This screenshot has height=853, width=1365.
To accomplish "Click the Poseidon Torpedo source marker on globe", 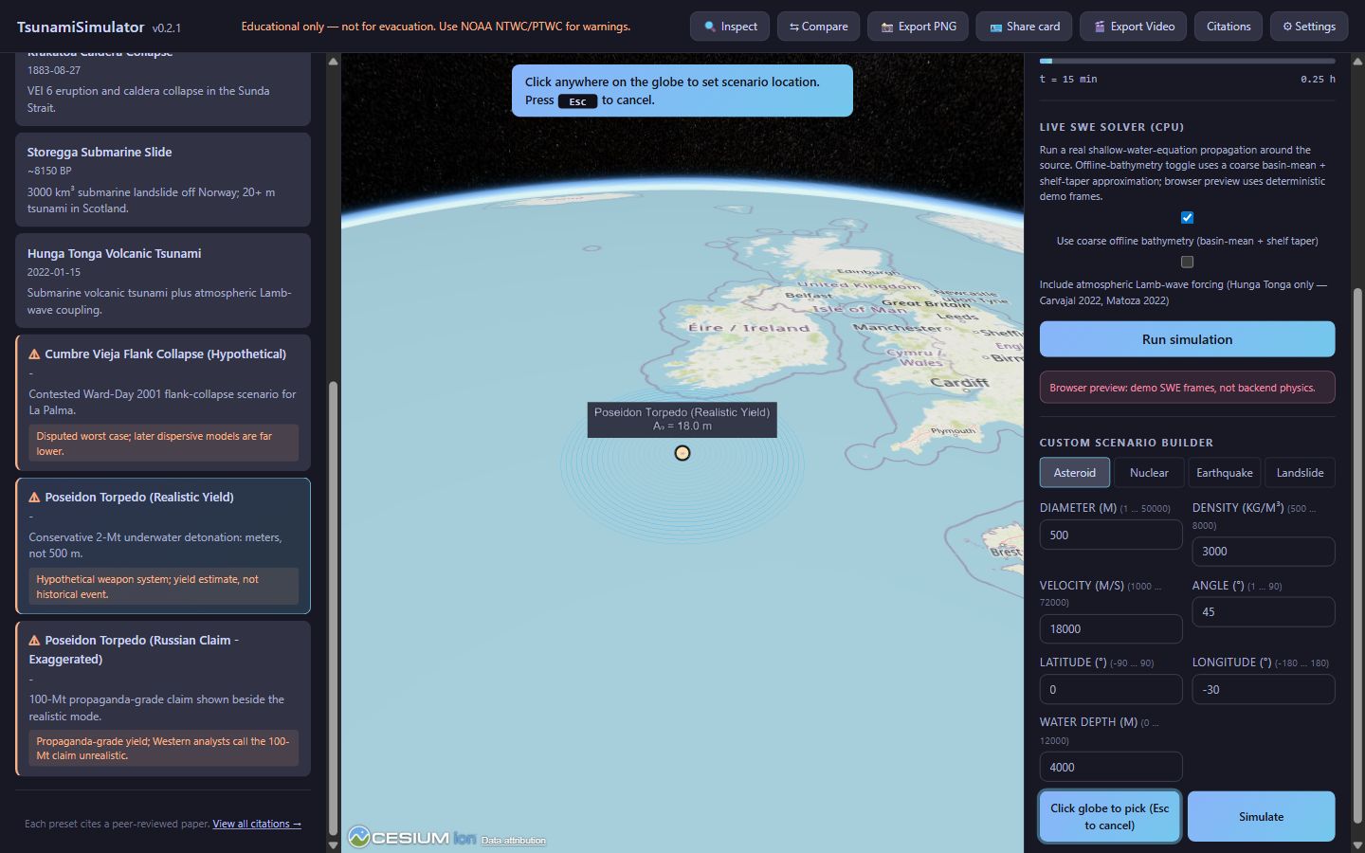I will [682, 453].
